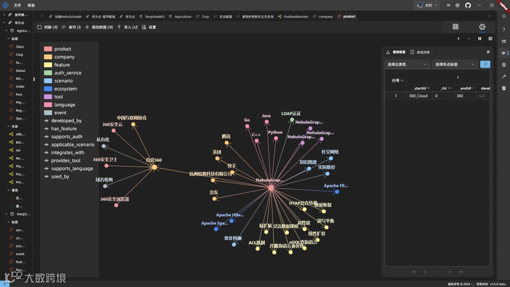Toggle the developed_by edge legend
This screenshot has height=287, width=510.
(x=63, y=120)
